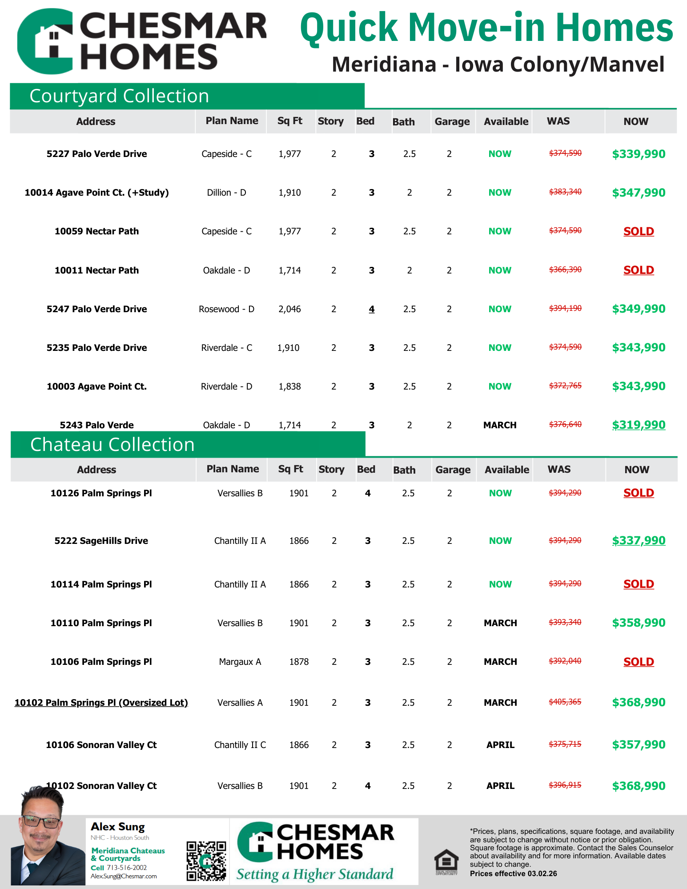Click the cell number 713-516-2002
The height and width of the screenshot is (889, 687).
pyautogui.click(x=127, y=868)
